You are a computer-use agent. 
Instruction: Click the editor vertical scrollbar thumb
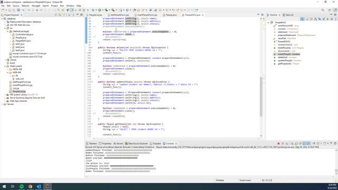tap(261, 96)
